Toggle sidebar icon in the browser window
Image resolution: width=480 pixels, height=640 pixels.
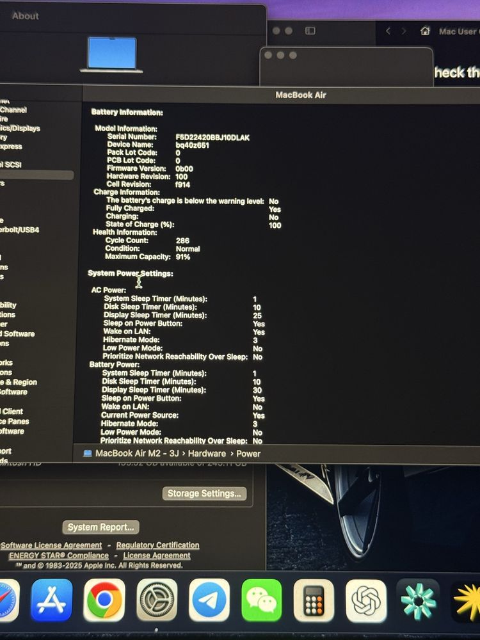[310, 31]
